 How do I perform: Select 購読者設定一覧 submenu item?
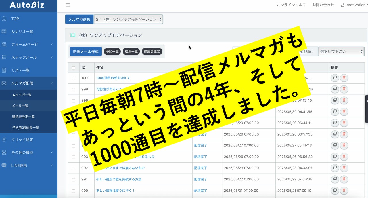pos(23,117)
